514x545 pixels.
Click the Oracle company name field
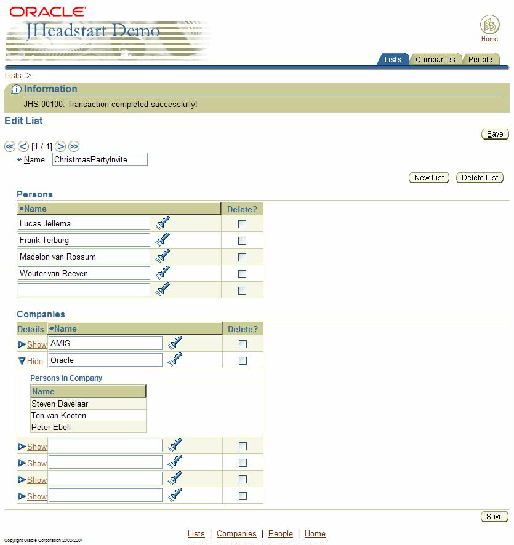(105, 360)
